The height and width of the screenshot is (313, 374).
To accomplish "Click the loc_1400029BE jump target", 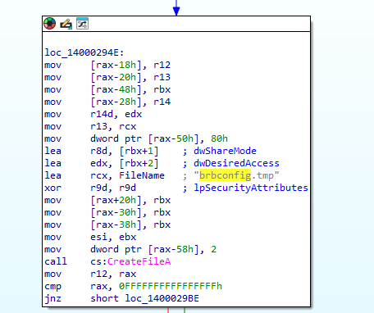I will click(x=162, y=298).
